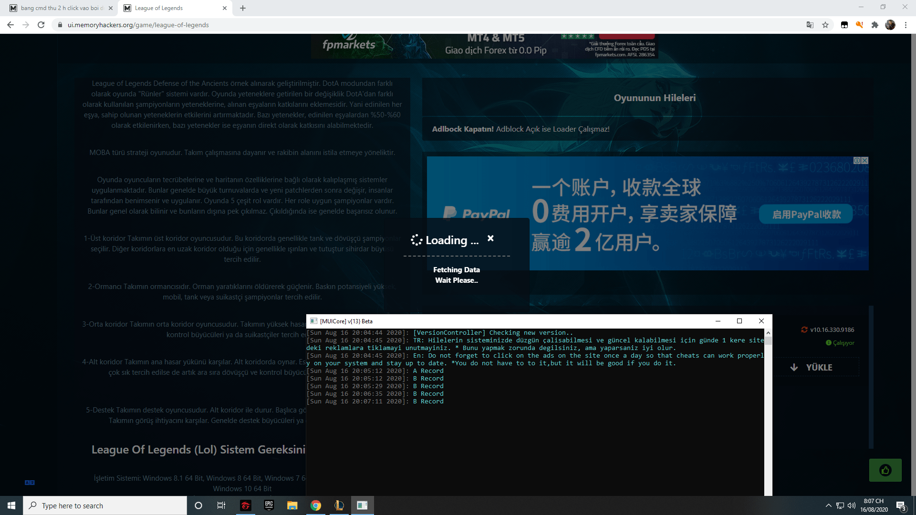Screen dimensions: 916x515
Task: Open the Google Translate page icon
Action: point(810,25)
